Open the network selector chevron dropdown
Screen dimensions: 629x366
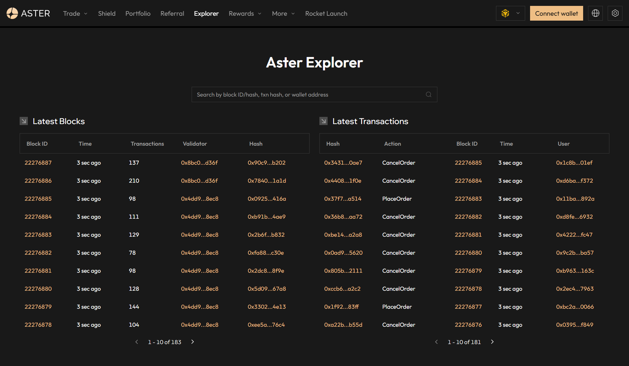pyautogui.click(x=518, y=13)
